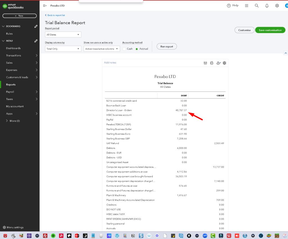Click VAT Refund credit 2,503.49
Viewport: 288px width, 239px height.
(x=219, y=143)
